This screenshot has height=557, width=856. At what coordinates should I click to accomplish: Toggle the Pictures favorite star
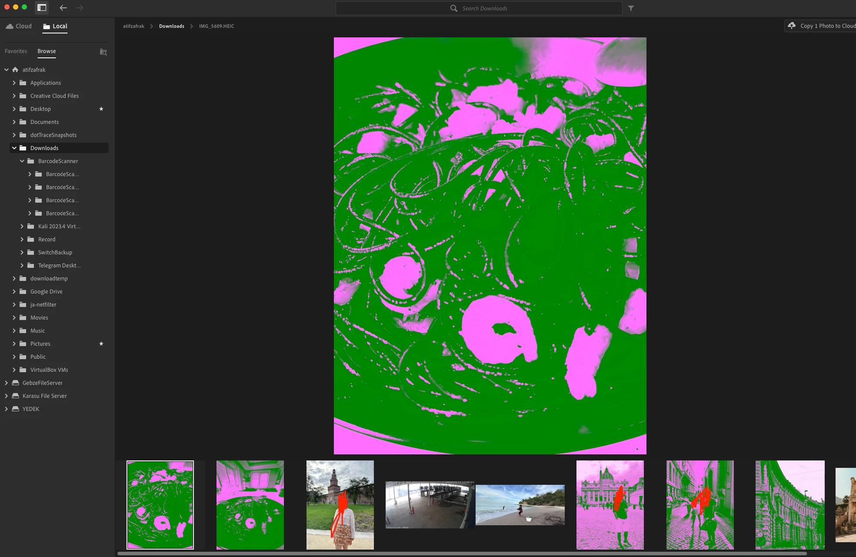click(101, 344)
